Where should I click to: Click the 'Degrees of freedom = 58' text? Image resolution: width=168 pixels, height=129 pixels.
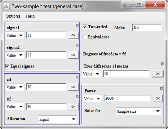pyautogui.click(x=105, y=54)
